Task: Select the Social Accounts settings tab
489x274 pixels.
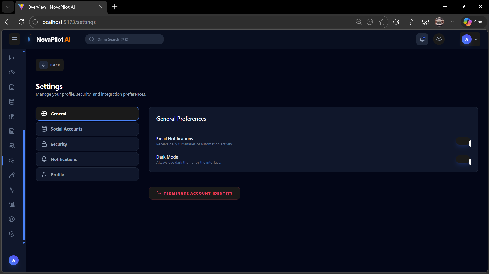Action: (87, 129)
